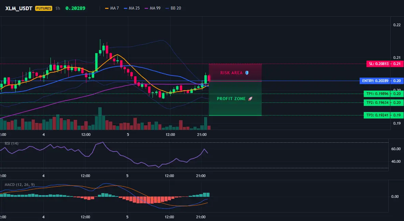This screenshot has width=404, height=221.
Task: Click the SL: 0.20813 price label
Action: (378, 64)
